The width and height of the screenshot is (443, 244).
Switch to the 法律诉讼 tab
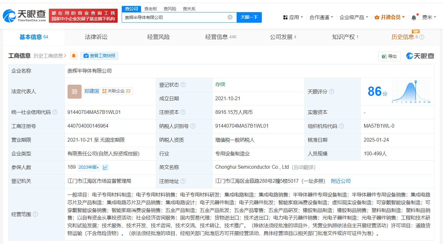96,37
